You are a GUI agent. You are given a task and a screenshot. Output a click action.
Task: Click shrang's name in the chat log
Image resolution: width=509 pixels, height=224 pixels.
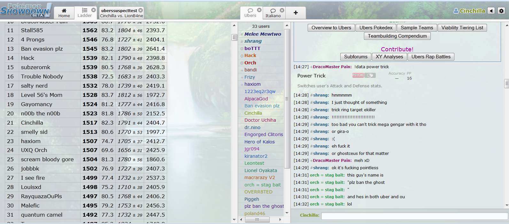click(321, 95)
